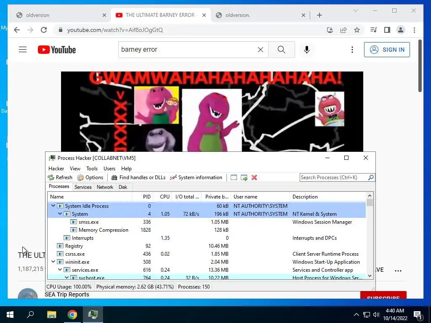Select the csrss.exe process row
The height and width of the screenshot is (323, 431).
(x=206, y=254)
